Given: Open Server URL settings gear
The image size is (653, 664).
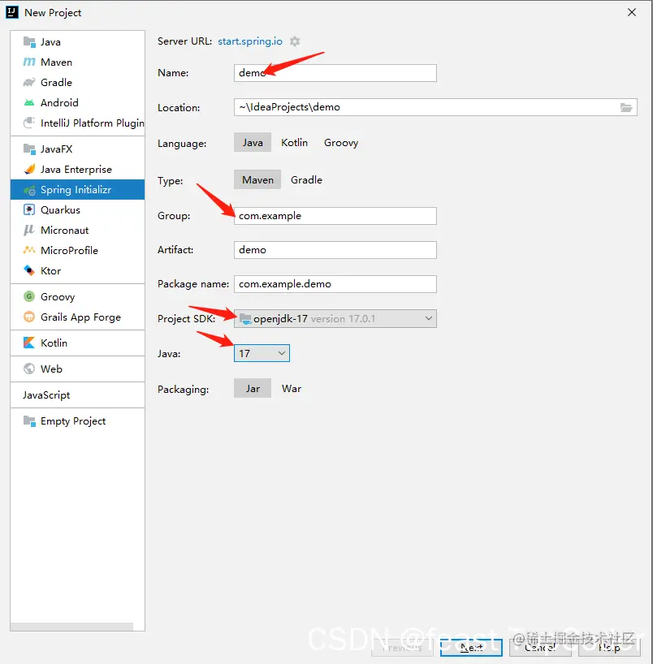Looking at the screenshot, I should pos(295,41).
